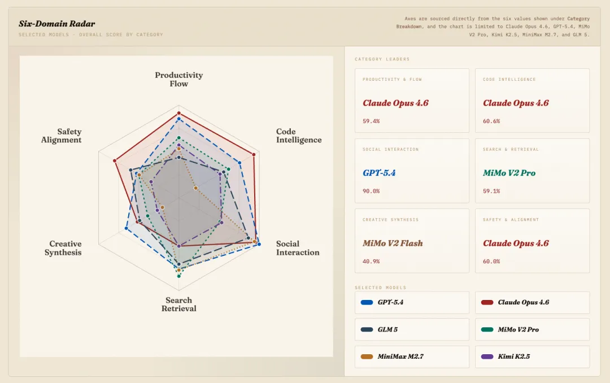Screen dimensions: 610x383
Task: Select the red Claude point on Safety Alignment axis
Action: 114,161
